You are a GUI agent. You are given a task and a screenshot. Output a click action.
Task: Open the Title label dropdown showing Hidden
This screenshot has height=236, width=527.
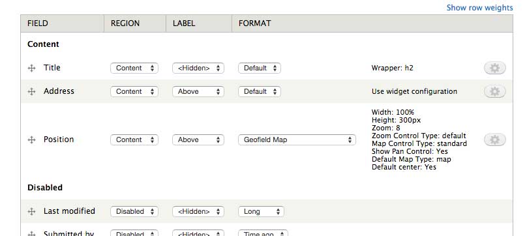198,68
